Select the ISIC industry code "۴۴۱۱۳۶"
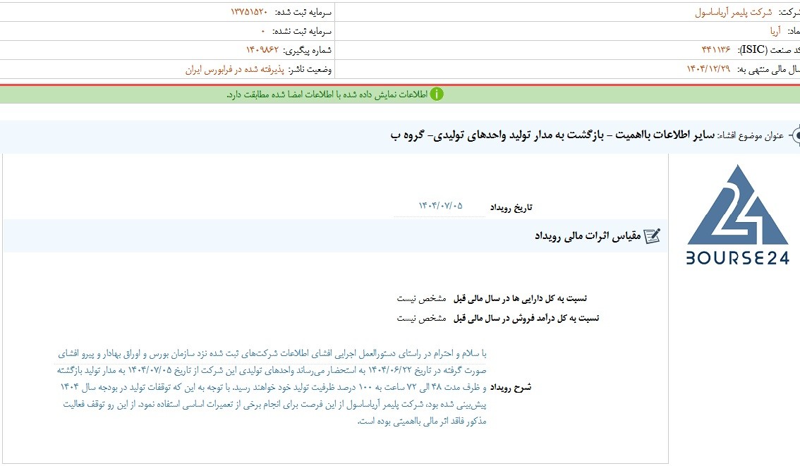The width and height of the screenshot is (800, 466). [716, 50]
